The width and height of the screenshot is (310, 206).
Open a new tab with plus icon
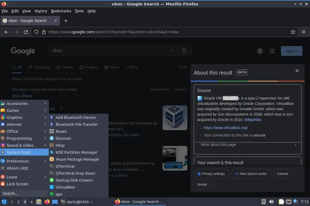click(x=66, y=21)
